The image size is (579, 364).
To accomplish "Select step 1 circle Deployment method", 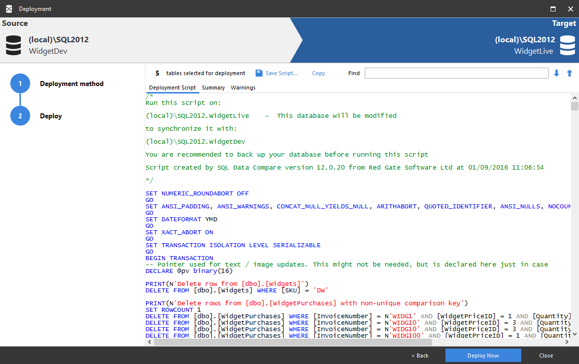I will click(20, 84).
